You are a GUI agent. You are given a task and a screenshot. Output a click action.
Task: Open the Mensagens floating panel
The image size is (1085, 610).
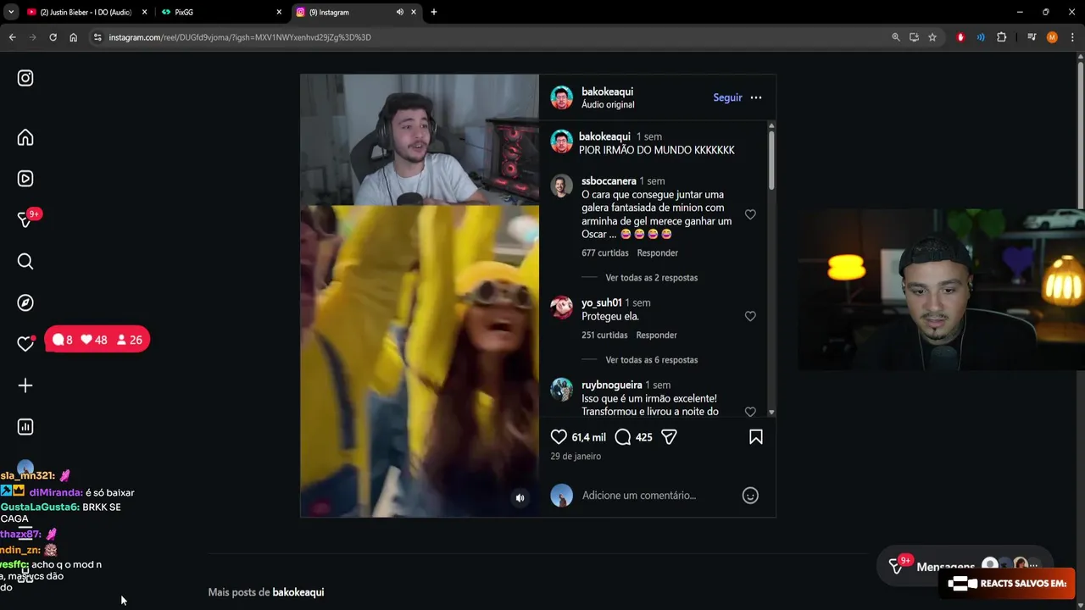964,565
